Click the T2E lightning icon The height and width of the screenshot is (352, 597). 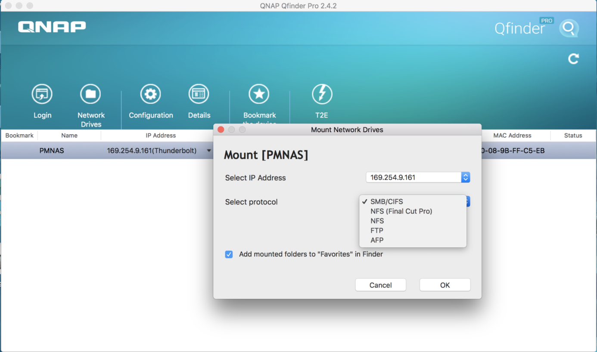click(322, 94)
